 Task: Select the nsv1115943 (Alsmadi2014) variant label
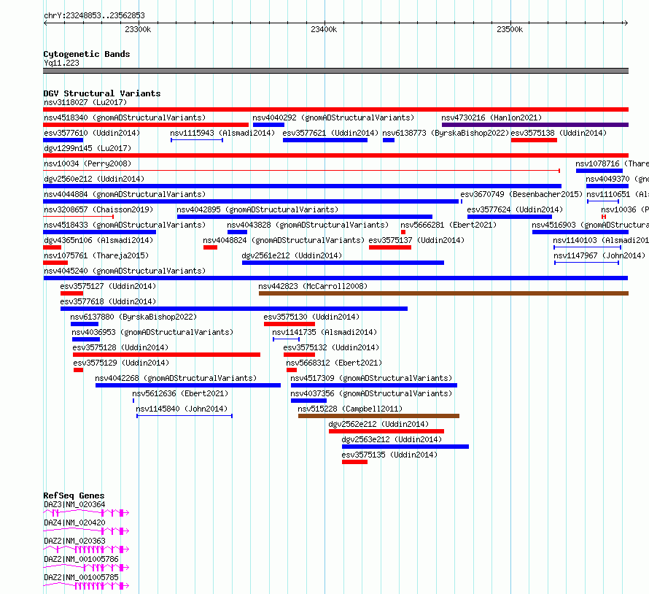coord(222,133)
